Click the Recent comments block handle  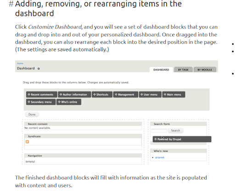[x=42, y=94]
